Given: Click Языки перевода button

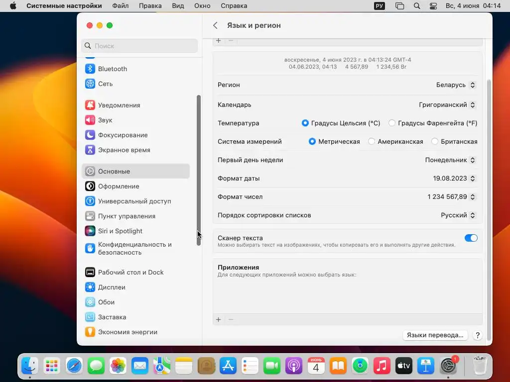Looking at the screenshot, I should (x=435, y=335).
